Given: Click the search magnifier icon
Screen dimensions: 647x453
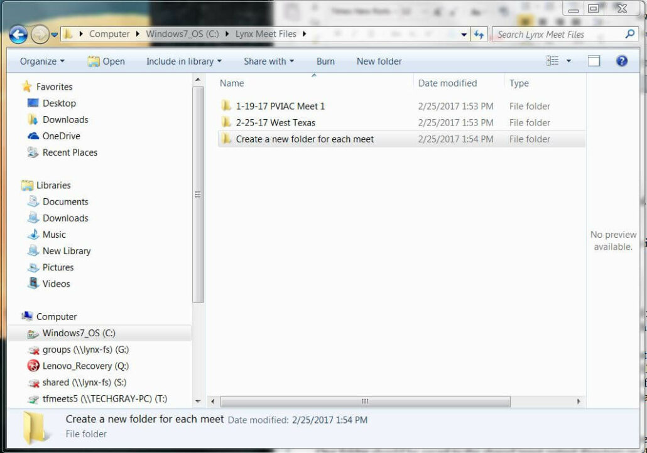Looking at the screenshot, I should pyautogui.click(x=629, y=35).
